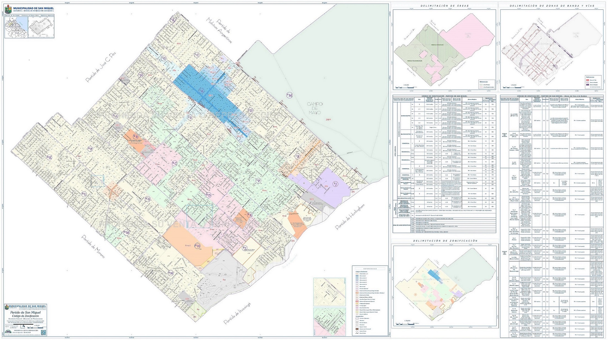
Task: Click the green SIG logo in the title block
Action: (9, 332)
